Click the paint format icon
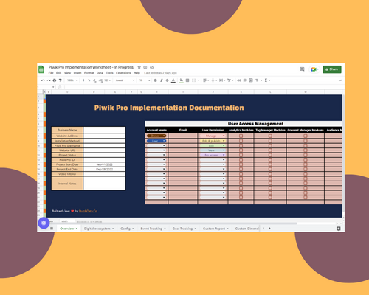Viewport: 369px width, 295px height. point(60,80)
